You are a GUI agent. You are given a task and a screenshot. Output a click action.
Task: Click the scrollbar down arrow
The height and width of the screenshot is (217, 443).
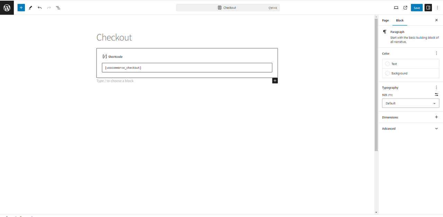(x=376, y=212)
